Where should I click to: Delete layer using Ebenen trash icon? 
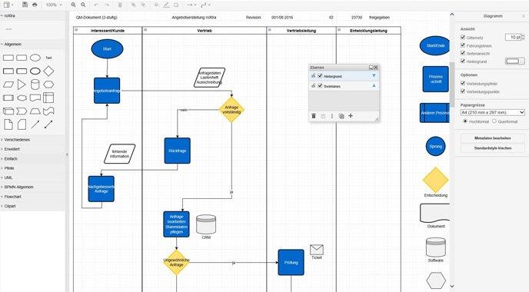coord(314,116)
